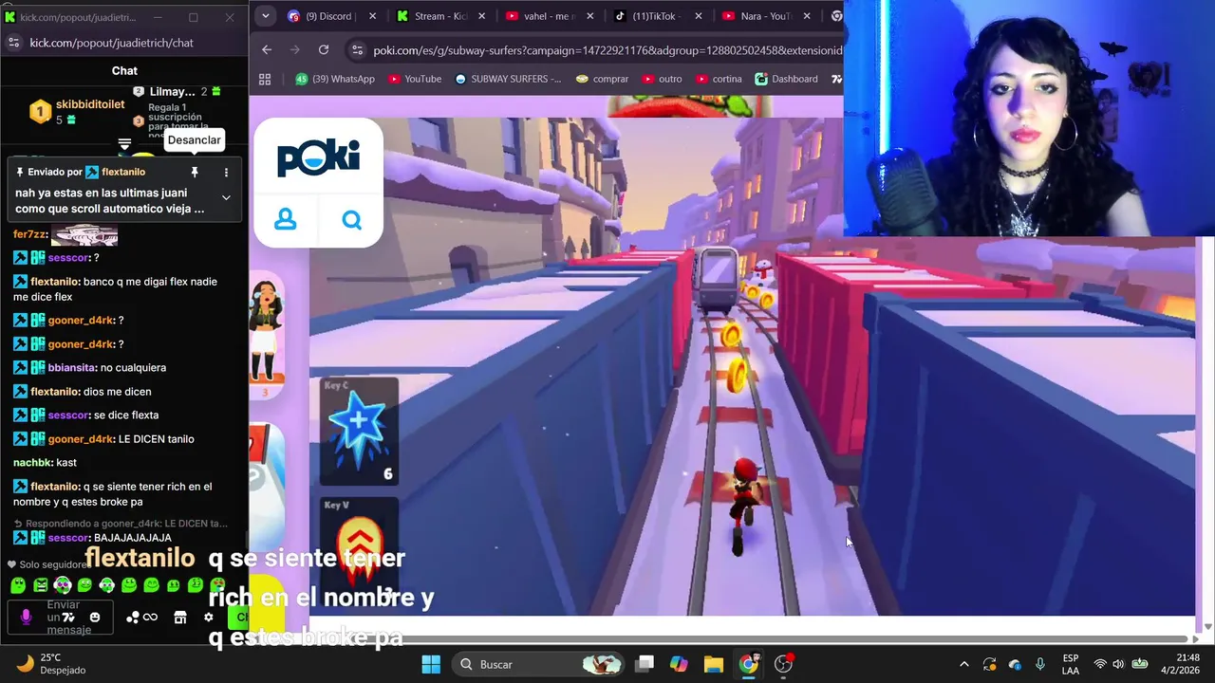Image resolution: width=1215 pixels, height=683 pixels.
Task: Close the TikTok tab
Action: pyautogui.click(x=699, y=16)
